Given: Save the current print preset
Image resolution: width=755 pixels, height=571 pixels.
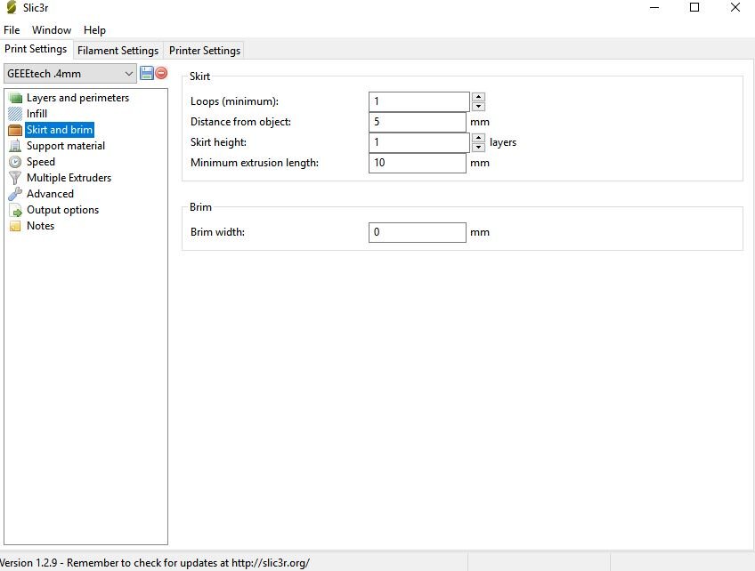Looking at the screenshot, I should click(x=146, y=73).
